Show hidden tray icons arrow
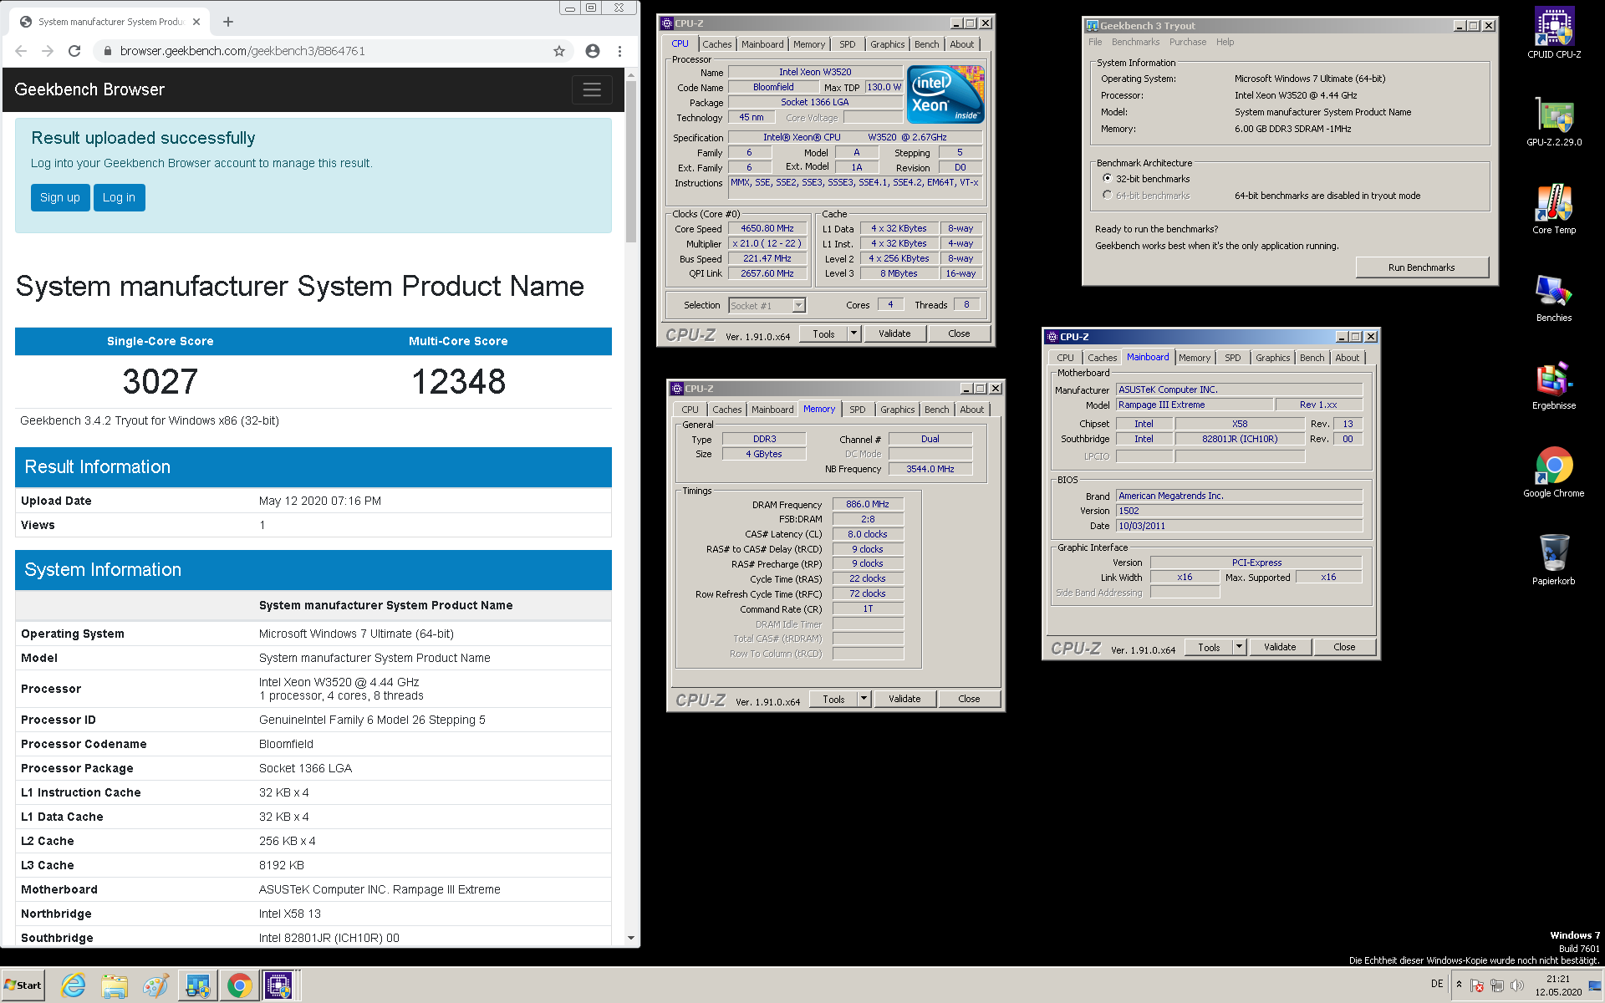Image resolution: width=1605 pixels, height=1003 pixels. coord(1459,984)
